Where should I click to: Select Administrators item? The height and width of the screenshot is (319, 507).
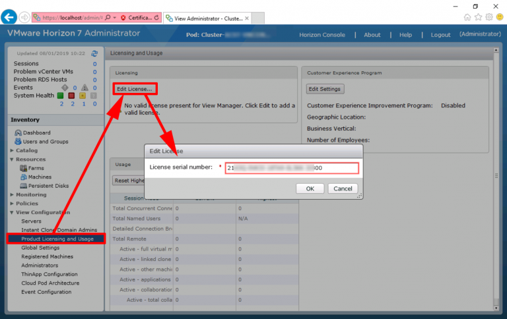click(40, 266)
